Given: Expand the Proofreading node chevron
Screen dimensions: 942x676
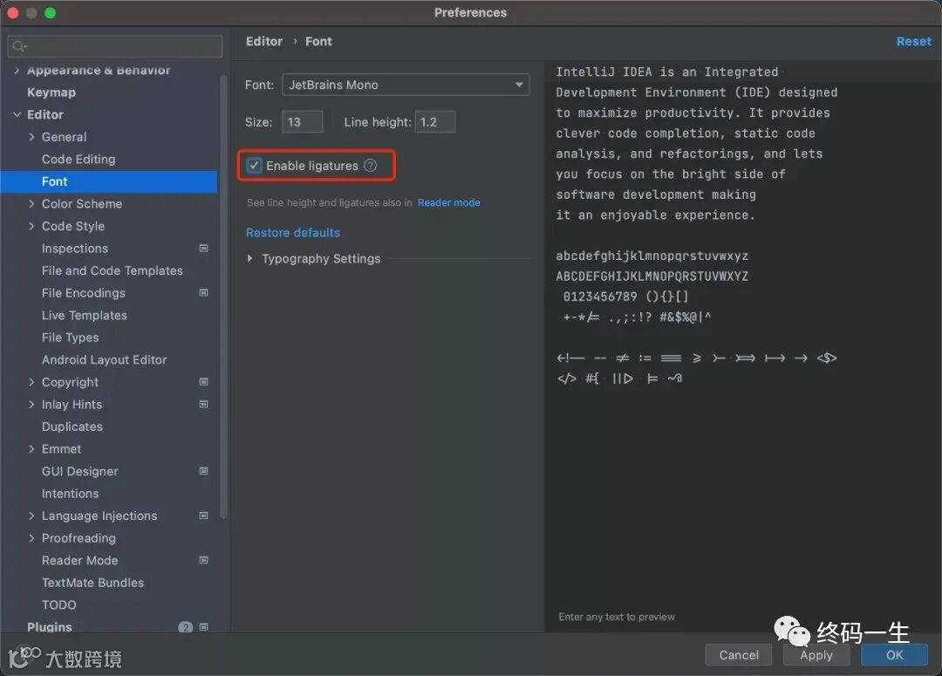Looking at the screenshot, I should pyautogui.click(x=31, y=538).
